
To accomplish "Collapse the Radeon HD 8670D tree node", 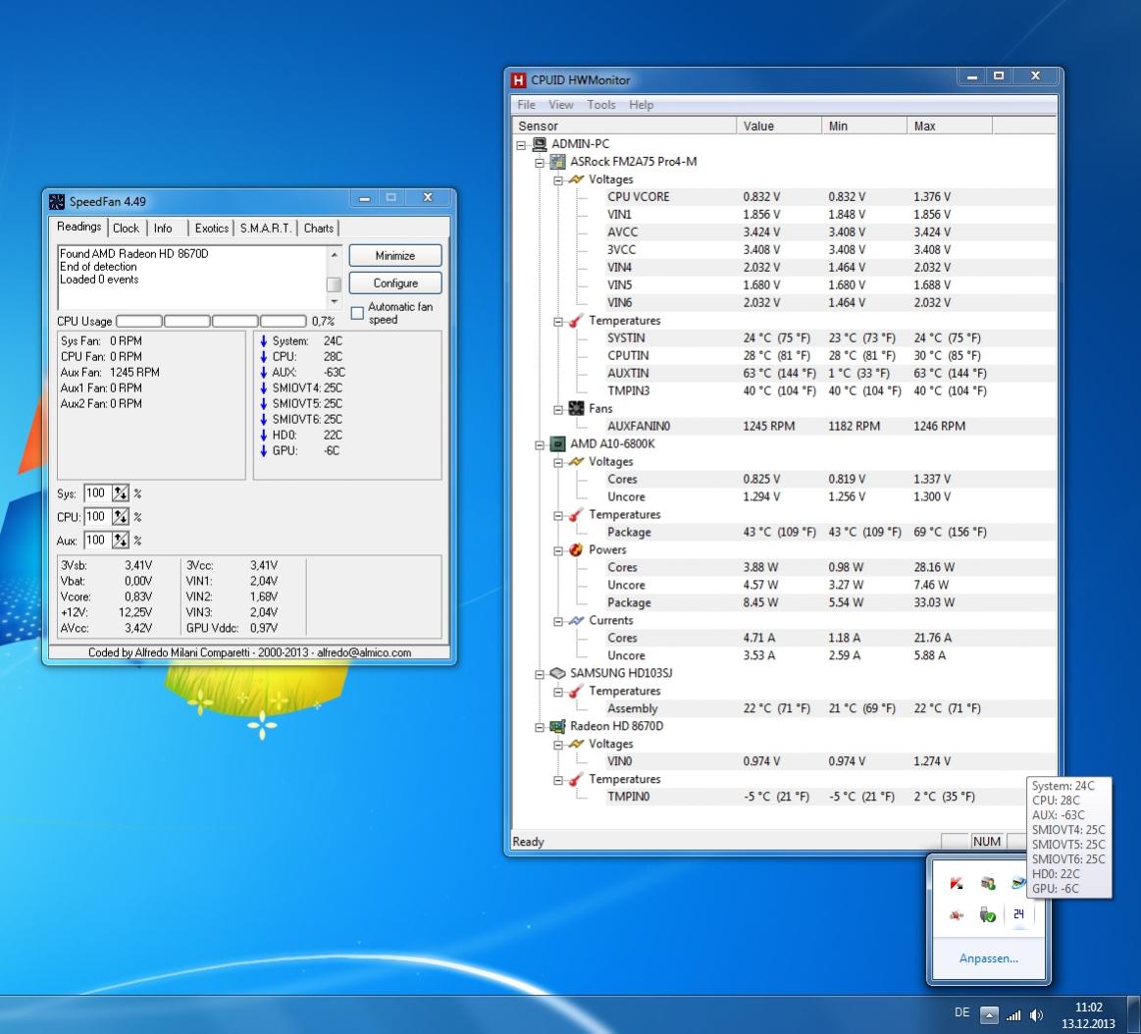I will 540,727.
